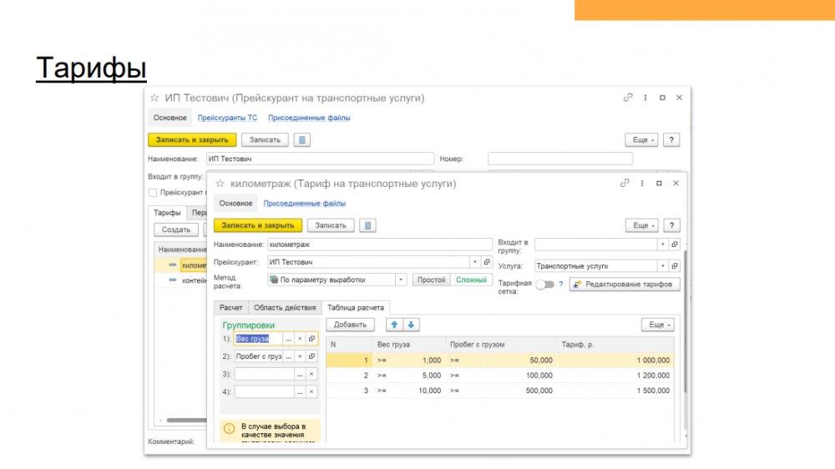Click the link icon in the километраж window header
This screenshot has height=469, width=835.
point(625,184)
